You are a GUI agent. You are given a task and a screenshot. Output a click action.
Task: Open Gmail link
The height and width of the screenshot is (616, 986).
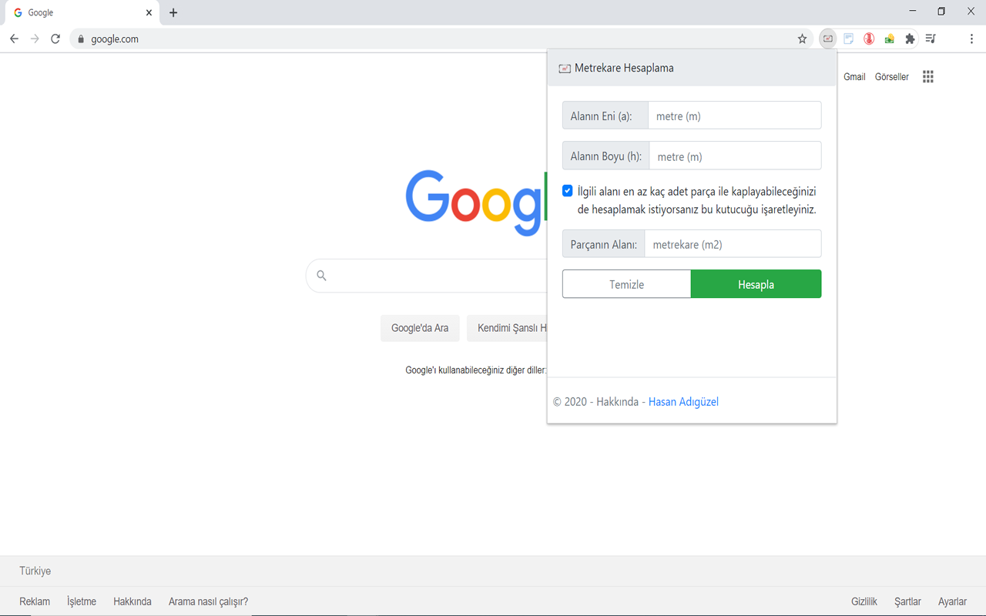pyautogui.click(x=854, y=77)
